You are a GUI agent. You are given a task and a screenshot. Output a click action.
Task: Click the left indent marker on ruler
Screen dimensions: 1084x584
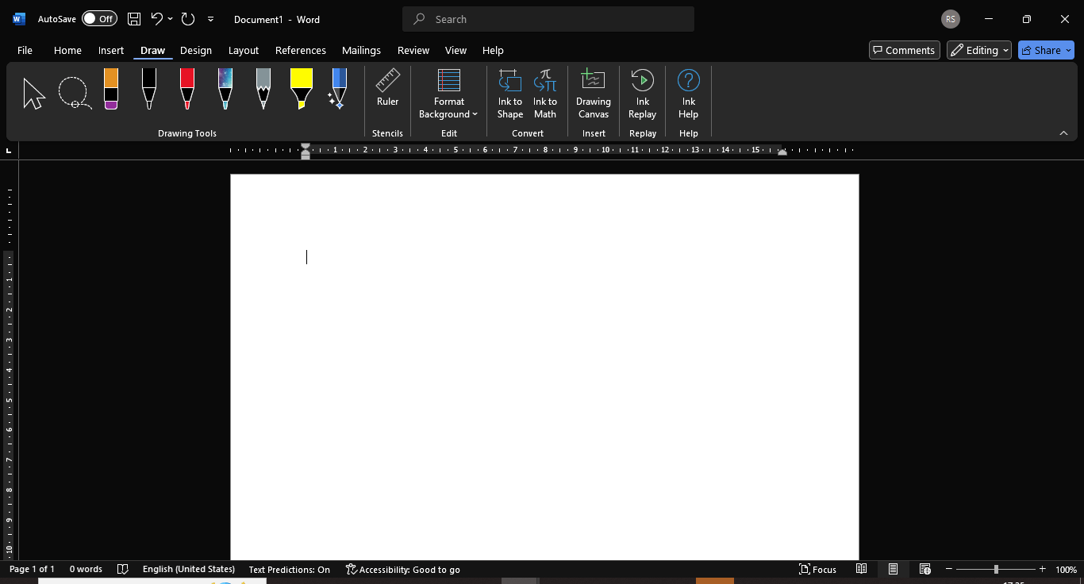click(x=306, y=151)
